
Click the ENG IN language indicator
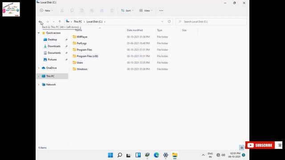click(x=210, y=155)
